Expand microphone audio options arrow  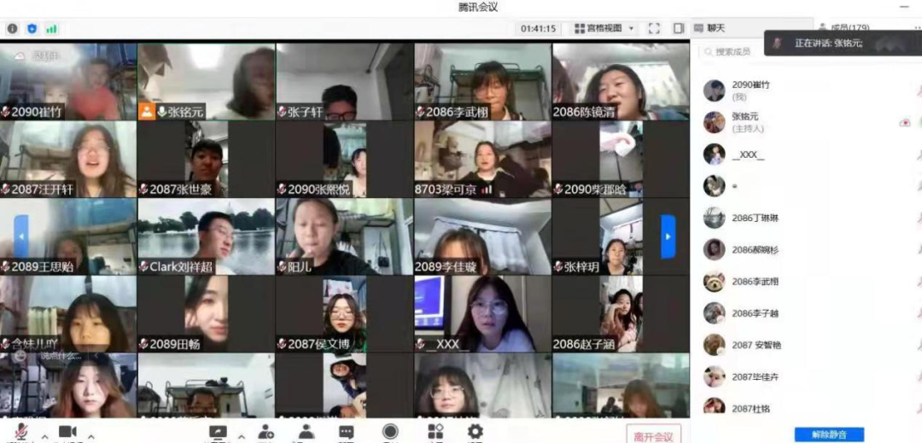pos(44,436)
